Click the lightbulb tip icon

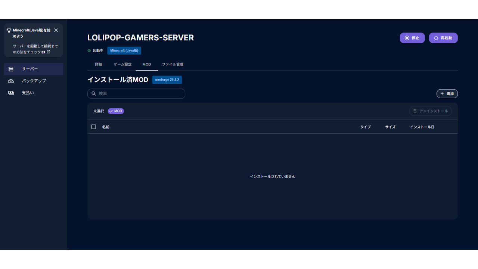[9, 30]
